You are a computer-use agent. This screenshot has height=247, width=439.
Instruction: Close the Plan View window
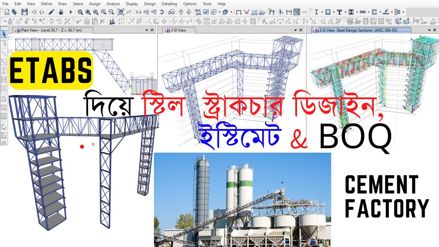coord(152,30)
